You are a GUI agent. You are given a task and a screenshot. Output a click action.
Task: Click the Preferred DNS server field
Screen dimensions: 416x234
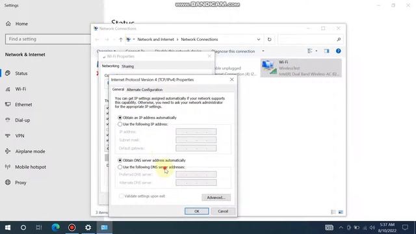pyautogui.click(x=196, y=174)
